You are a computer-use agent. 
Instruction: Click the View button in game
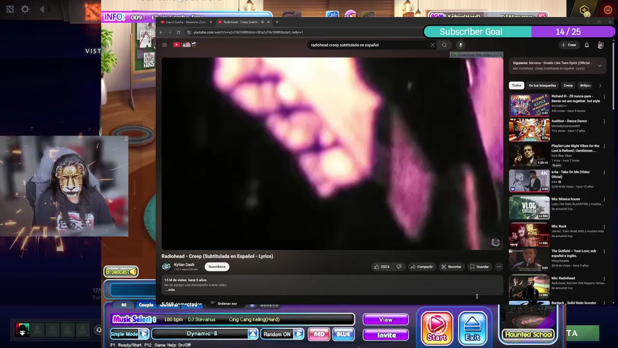[385, 320]
